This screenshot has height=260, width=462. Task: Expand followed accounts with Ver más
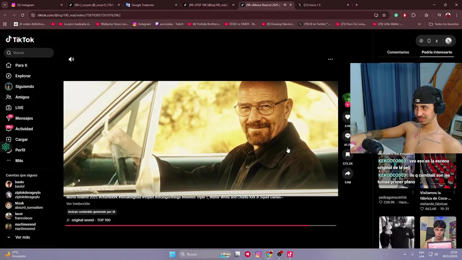click(22, 237)
